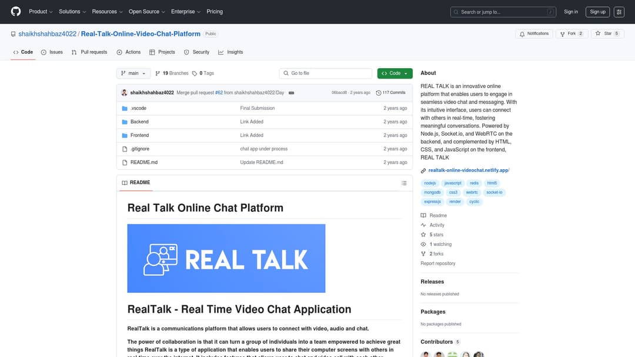
Task: Open the appearance settings icon in header
Action: 619,12
